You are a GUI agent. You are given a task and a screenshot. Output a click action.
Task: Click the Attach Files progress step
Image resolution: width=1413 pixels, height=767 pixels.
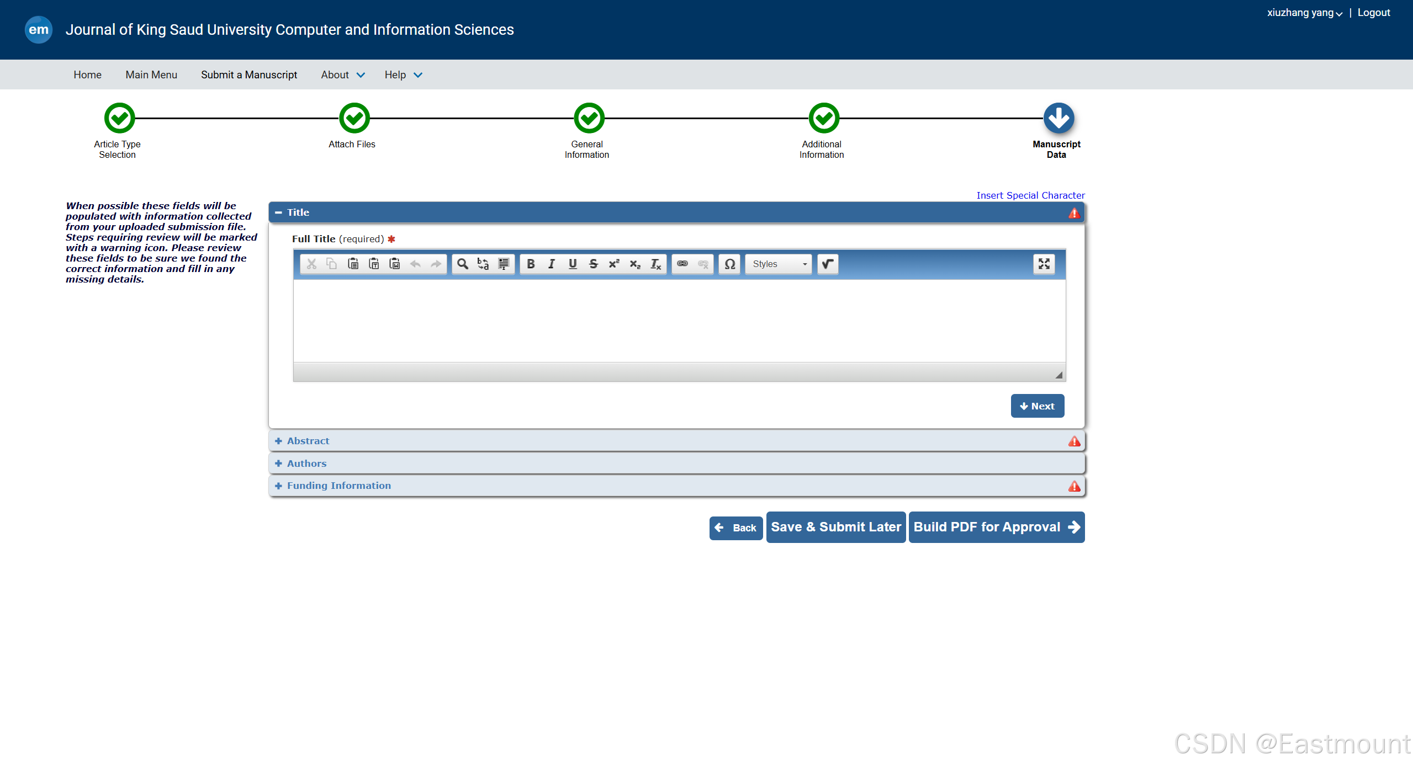pos(354,118)
